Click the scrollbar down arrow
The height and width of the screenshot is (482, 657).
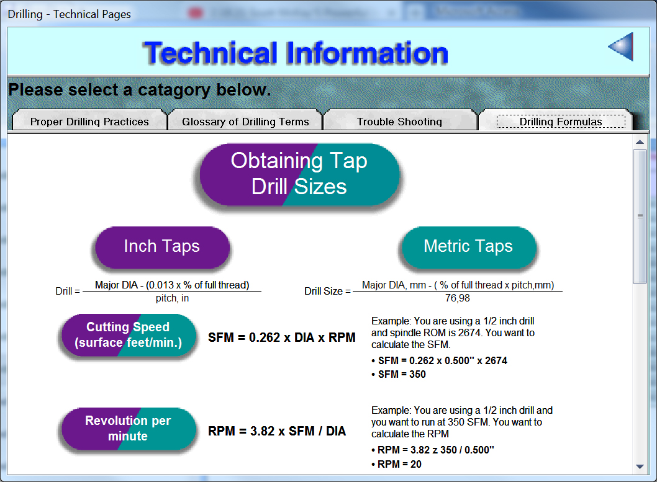point(640,466)
